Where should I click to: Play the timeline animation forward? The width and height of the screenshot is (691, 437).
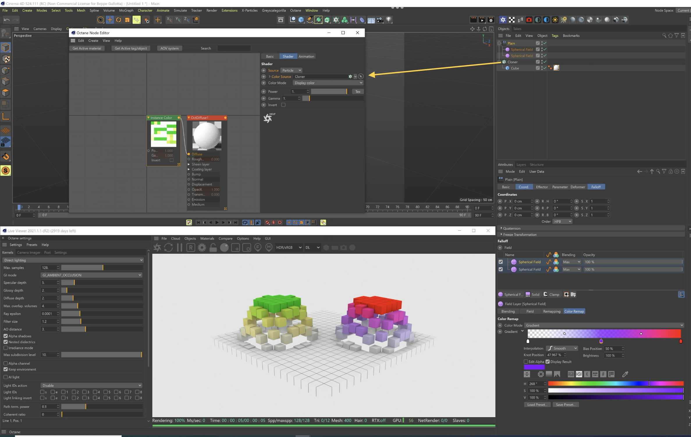[x=217, y=223]
